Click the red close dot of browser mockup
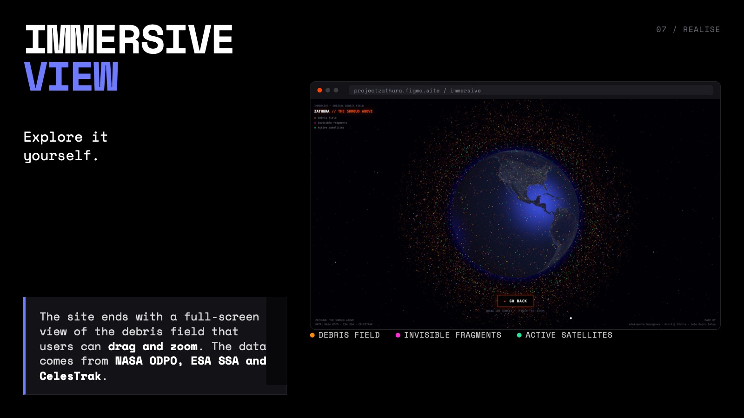 point(319,90)
